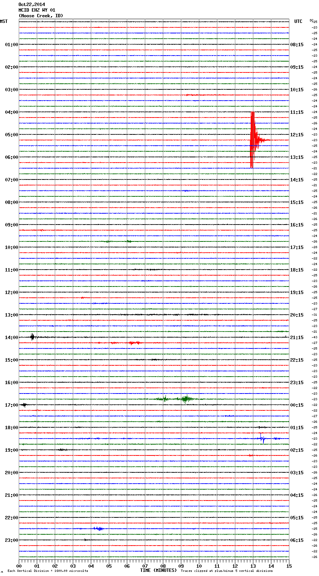Click the 09:00 MST row label

click(x=12, y=225)
